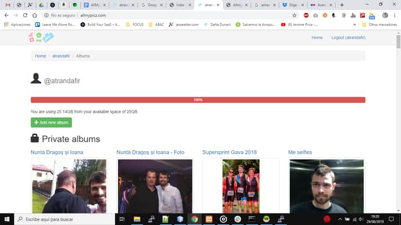Go back to the previous page
The image size is (401, 225).
point(6,15)
